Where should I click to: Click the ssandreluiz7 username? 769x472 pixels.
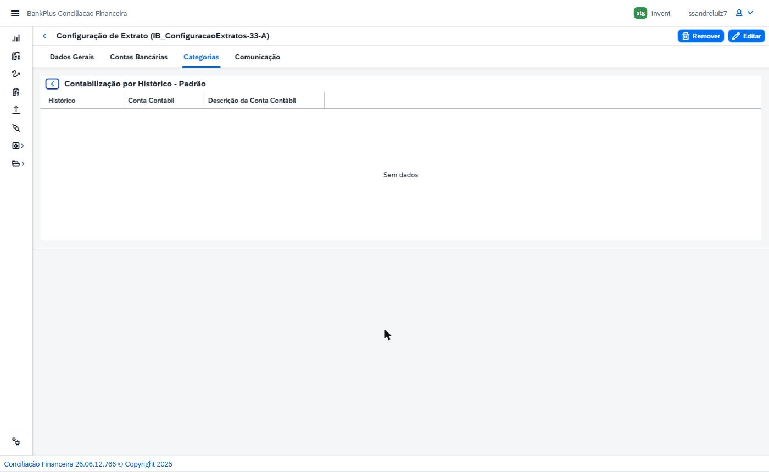coord(707,13)
